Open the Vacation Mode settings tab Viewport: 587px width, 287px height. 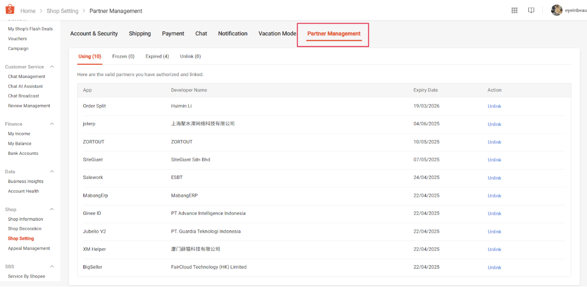pos(277,33)
